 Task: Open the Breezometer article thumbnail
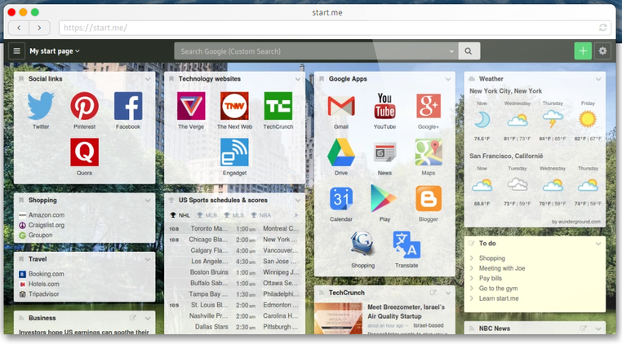[x=339, y=318]
